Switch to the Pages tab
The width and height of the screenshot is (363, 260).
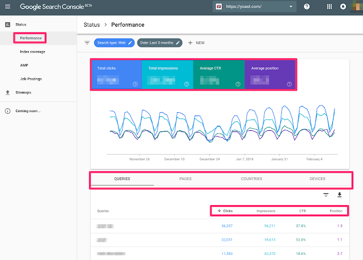click(x=185, y=178)
